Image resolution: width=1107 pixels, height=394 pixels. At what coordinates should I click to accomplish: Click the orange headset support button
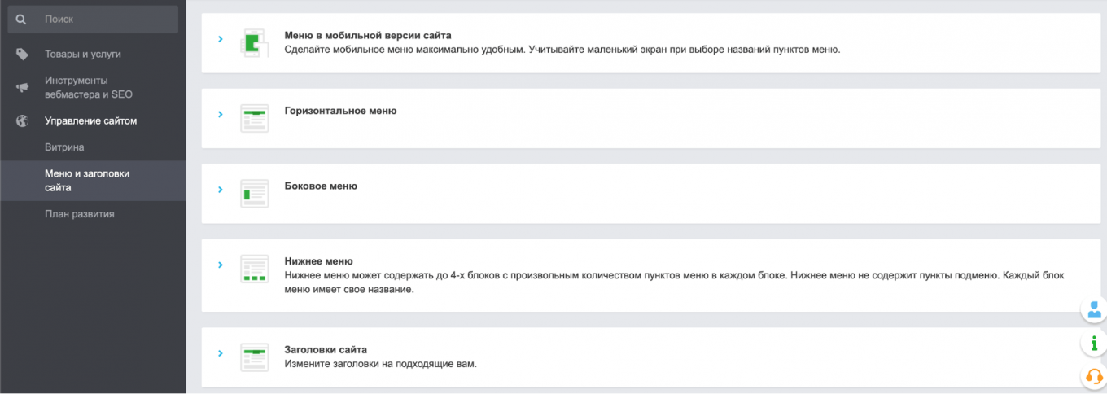point(1093,376)
